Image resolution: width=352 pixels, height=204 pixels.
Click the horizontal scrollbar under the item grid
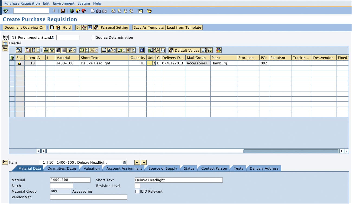click(x=290, y=151)
